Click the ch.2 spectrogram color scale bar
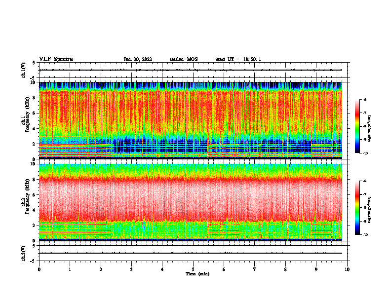This screenshot has width=391, height=302. (x=357, y=208)
